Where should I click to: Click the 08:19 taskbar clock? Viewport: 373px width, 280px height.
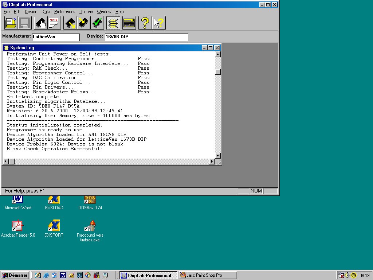[x=364, y=276]
